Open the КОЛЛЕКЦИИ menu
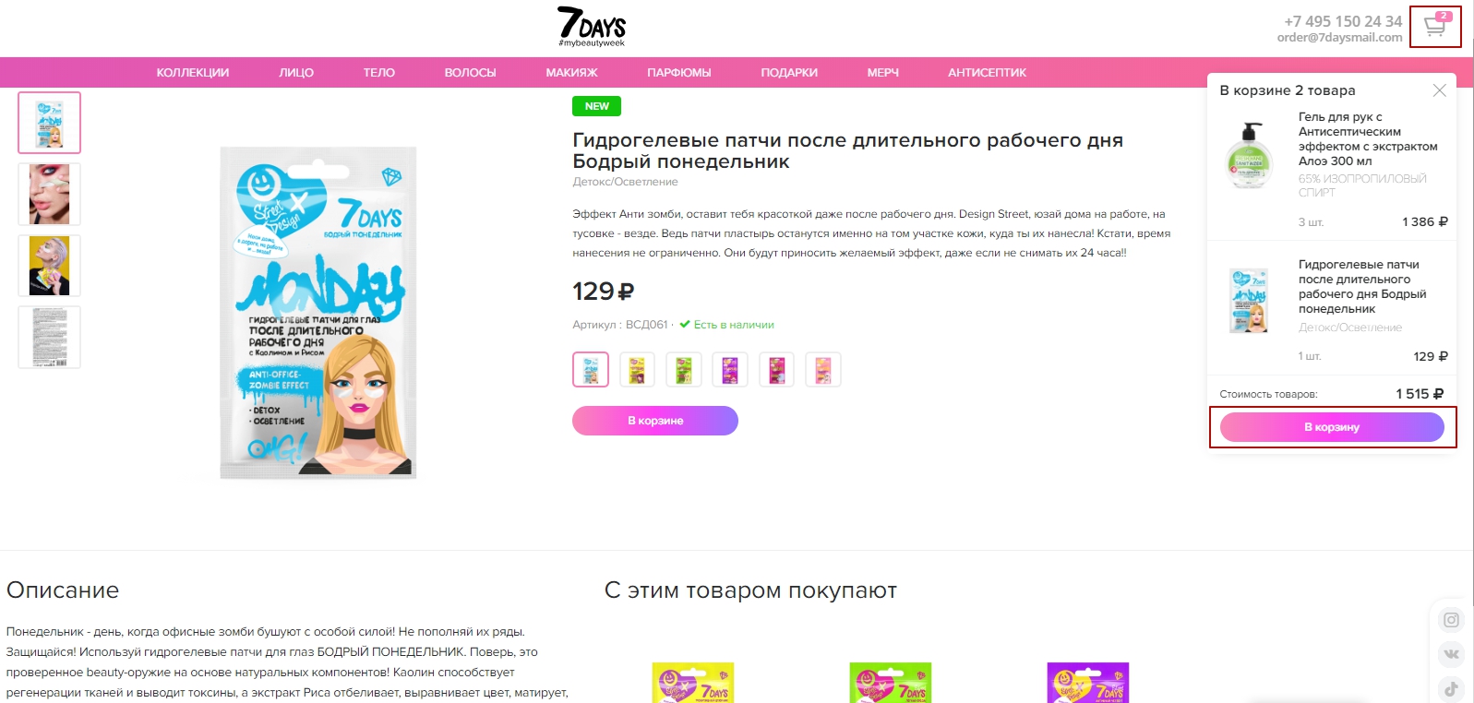This screenshot has height=703, width=1474. 193,72
